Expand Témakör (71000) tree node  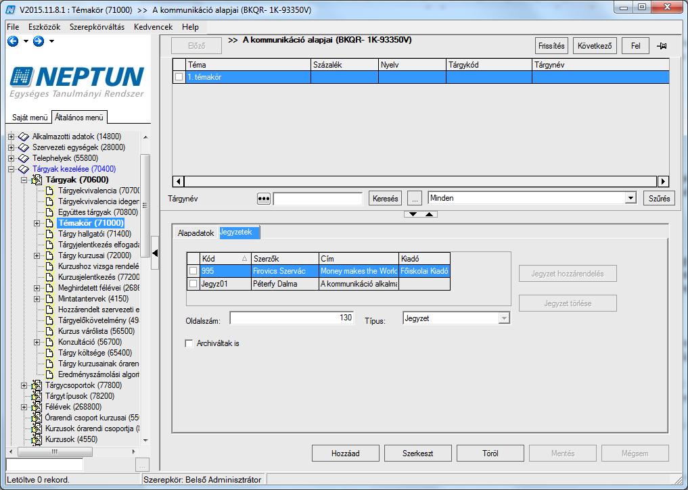(x=37, y=224)
